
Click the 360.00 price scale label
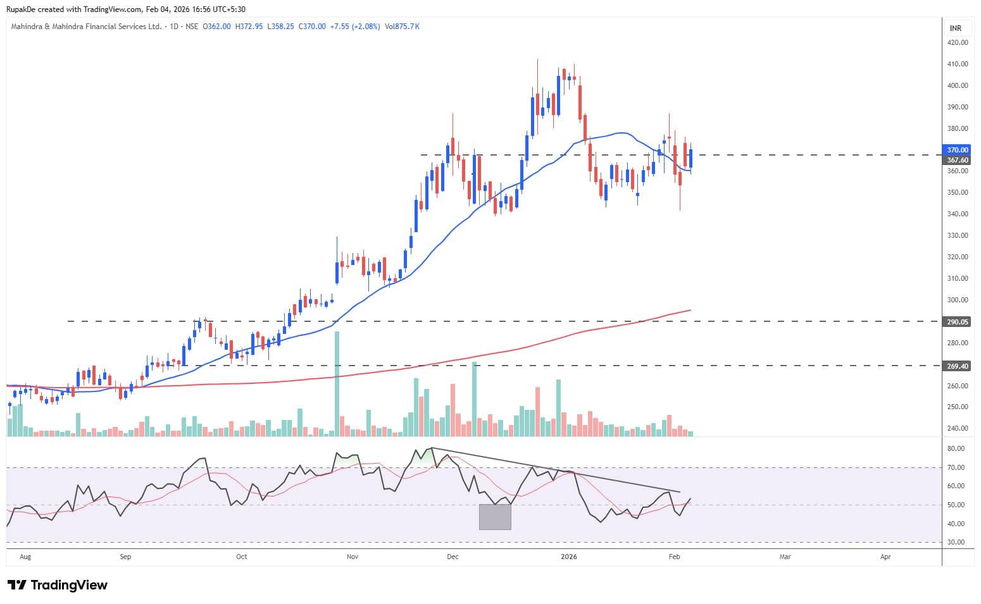coord(958,171)
